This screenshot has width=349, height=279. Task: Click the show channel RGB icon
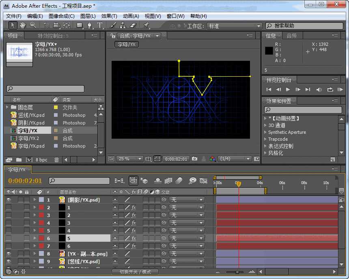pos(212,159)
